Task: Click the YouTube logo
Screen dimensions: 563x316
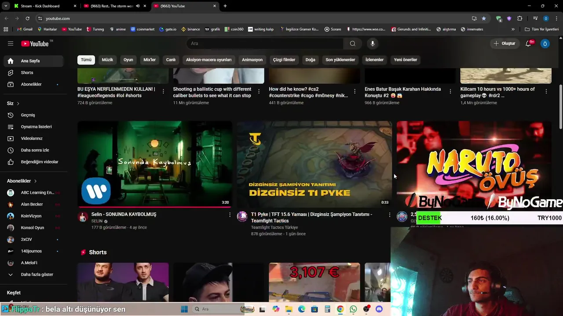Action: click(x=35, y=43)
